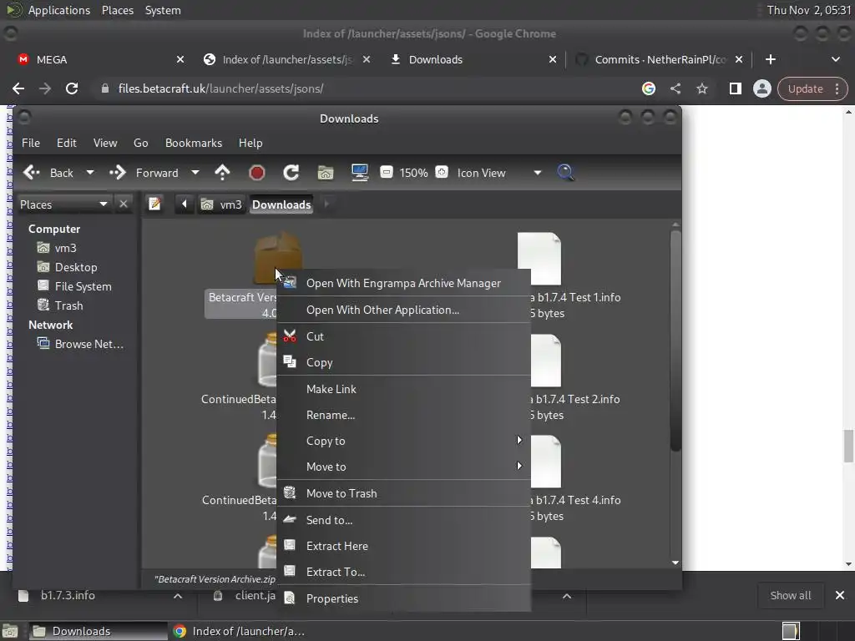The width and height of the screenshot is (855, 641).
Task: Select Make Link from context menu
Action: [x=403, y=389]
